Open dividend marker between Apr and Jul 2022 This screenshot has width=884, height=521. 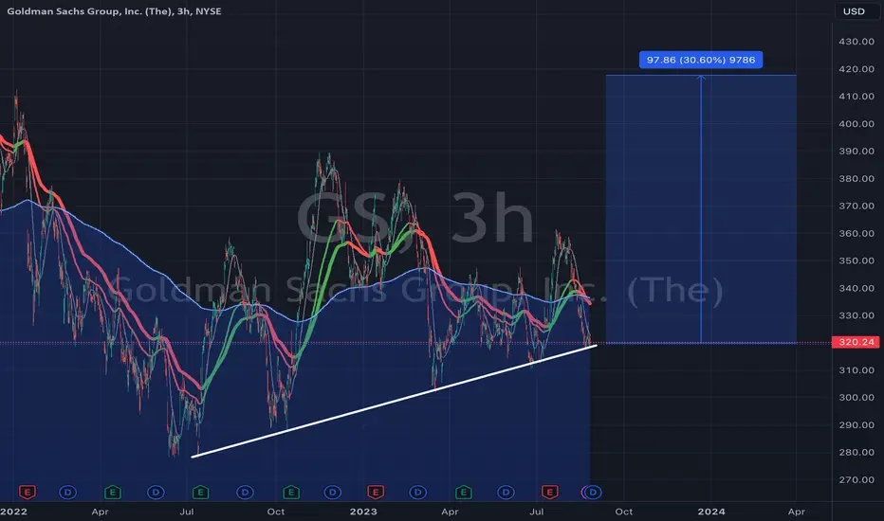[156, 493]
